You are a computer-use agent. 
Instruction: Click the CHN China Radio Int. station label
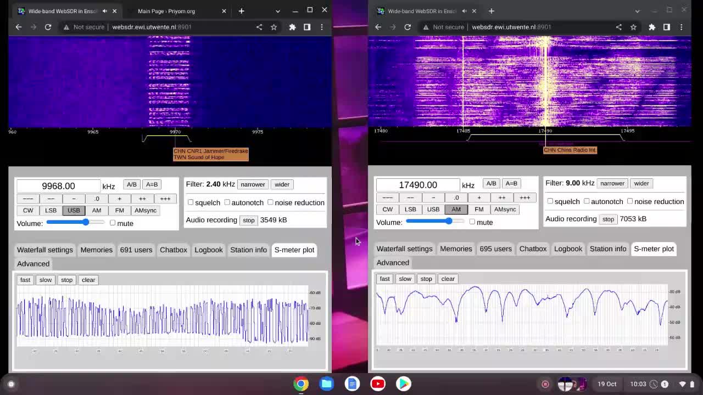[570, 150]
